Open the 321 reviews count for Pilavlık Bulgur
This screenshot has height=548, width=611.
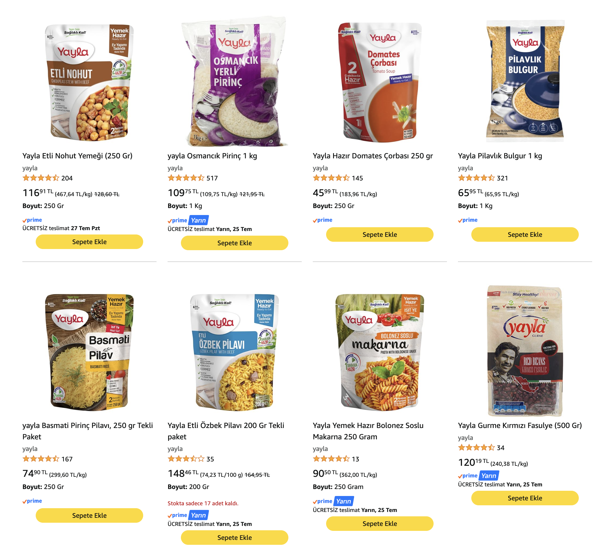[502, 178]
